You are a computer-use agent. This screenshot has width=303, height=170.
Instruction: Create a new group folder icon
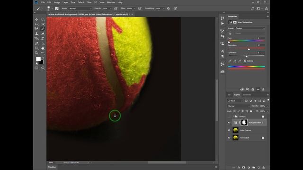(x=254, y=168)
